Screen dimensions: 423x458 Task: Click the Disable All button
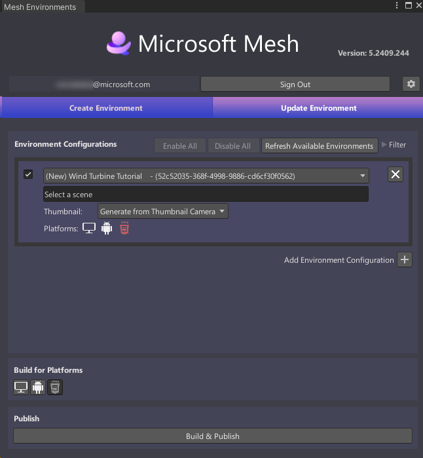pyautogui.click(x=232, y=145)
